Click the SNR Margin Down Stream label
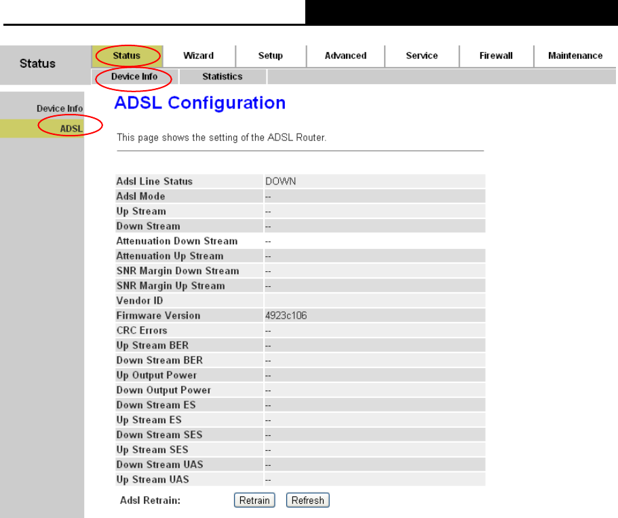Screen dimensions: 618x518 coord(178,271)
